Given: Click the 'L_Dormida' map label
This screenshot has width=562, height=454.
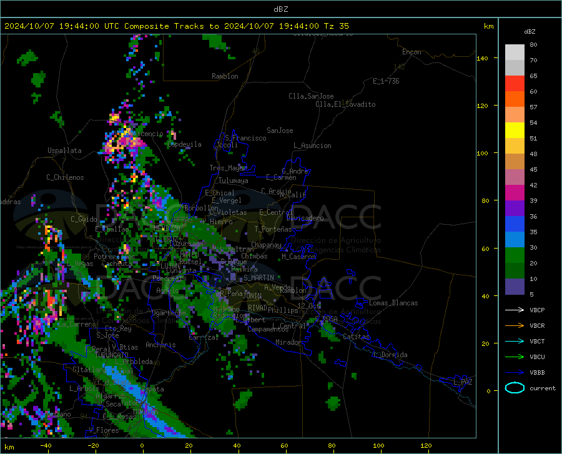Looking at the screenshot, I should point(390,355).
